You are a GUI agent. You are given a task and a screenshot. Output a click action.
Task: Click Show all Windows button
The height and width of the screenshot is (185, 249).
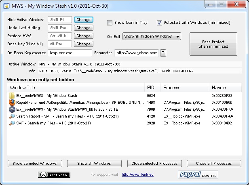(94, 164)
